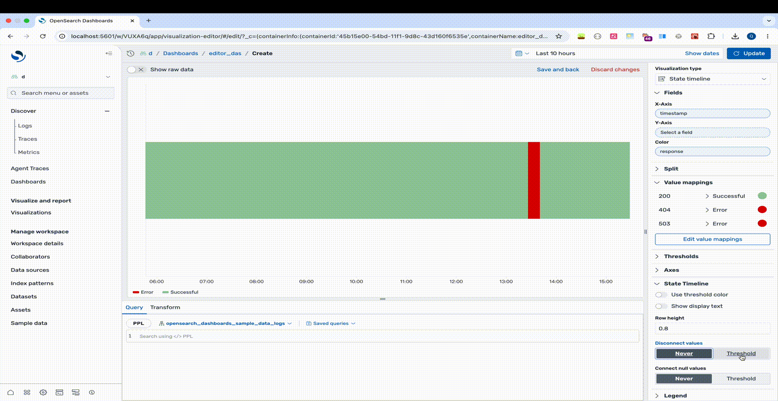Image resolution: width=778 pixels, height=401 pixels.
Task: Expand the Axes section
Action: 657,270
